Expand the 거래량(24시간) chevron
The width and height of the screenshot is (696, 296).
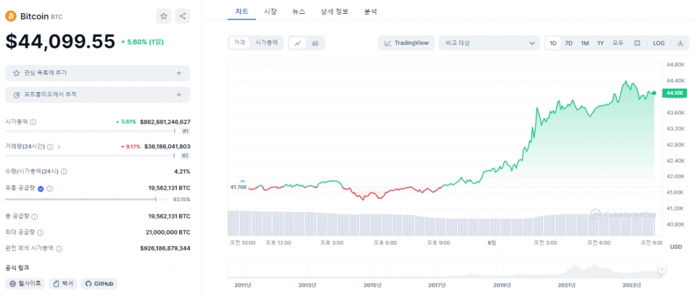(59, 147)
